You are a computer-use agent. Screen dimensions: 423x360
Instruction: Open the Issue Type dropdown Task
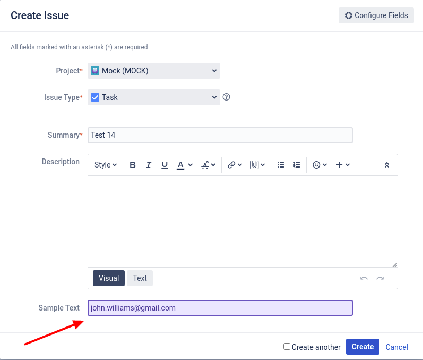[x=154, y=97]
